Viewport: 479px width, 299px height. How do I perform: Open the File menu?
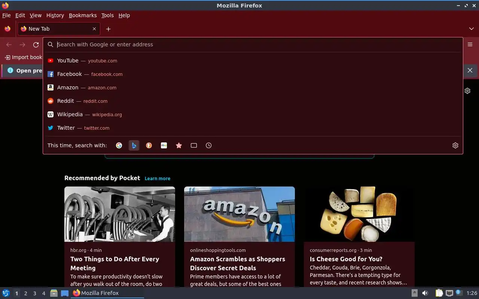6,15
